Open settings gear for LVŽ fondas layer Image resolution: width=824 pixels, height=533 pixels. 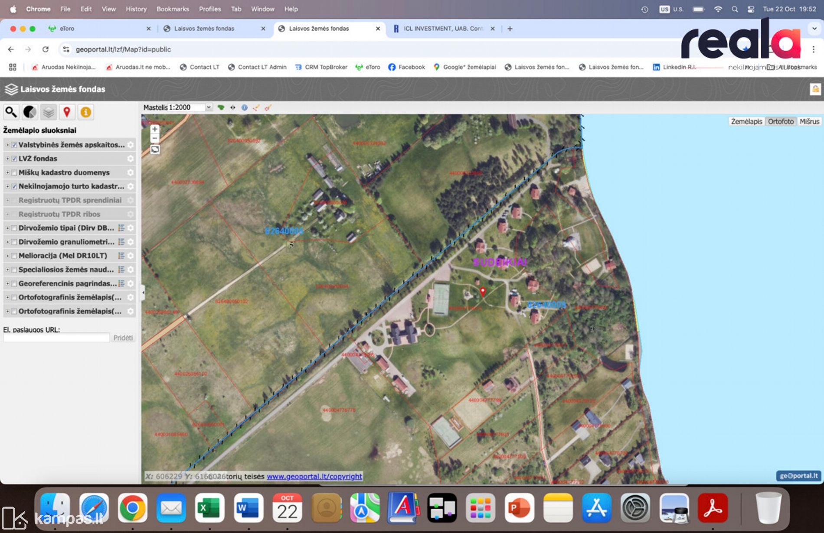click(x=131, y=159)
